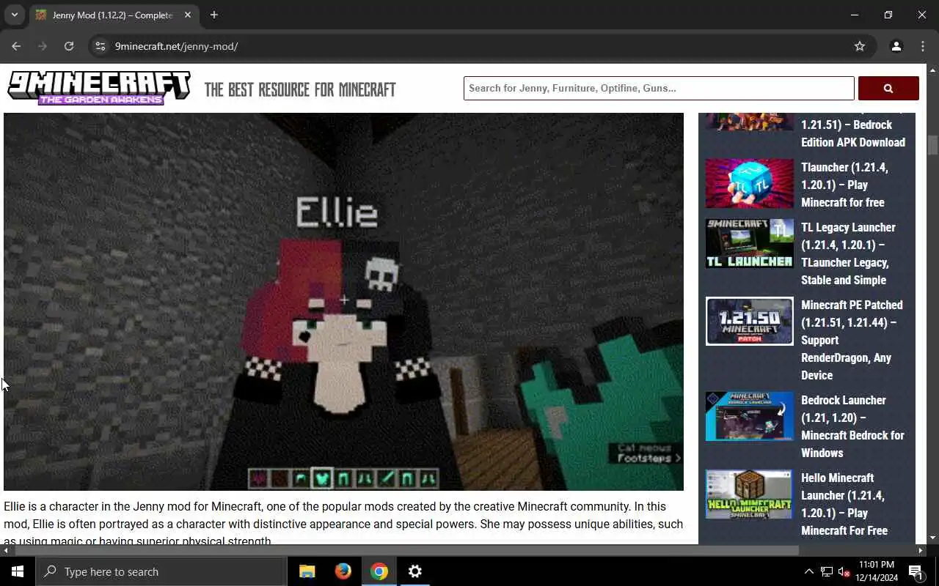Open the taskbar clock and date

click(877, 571)
